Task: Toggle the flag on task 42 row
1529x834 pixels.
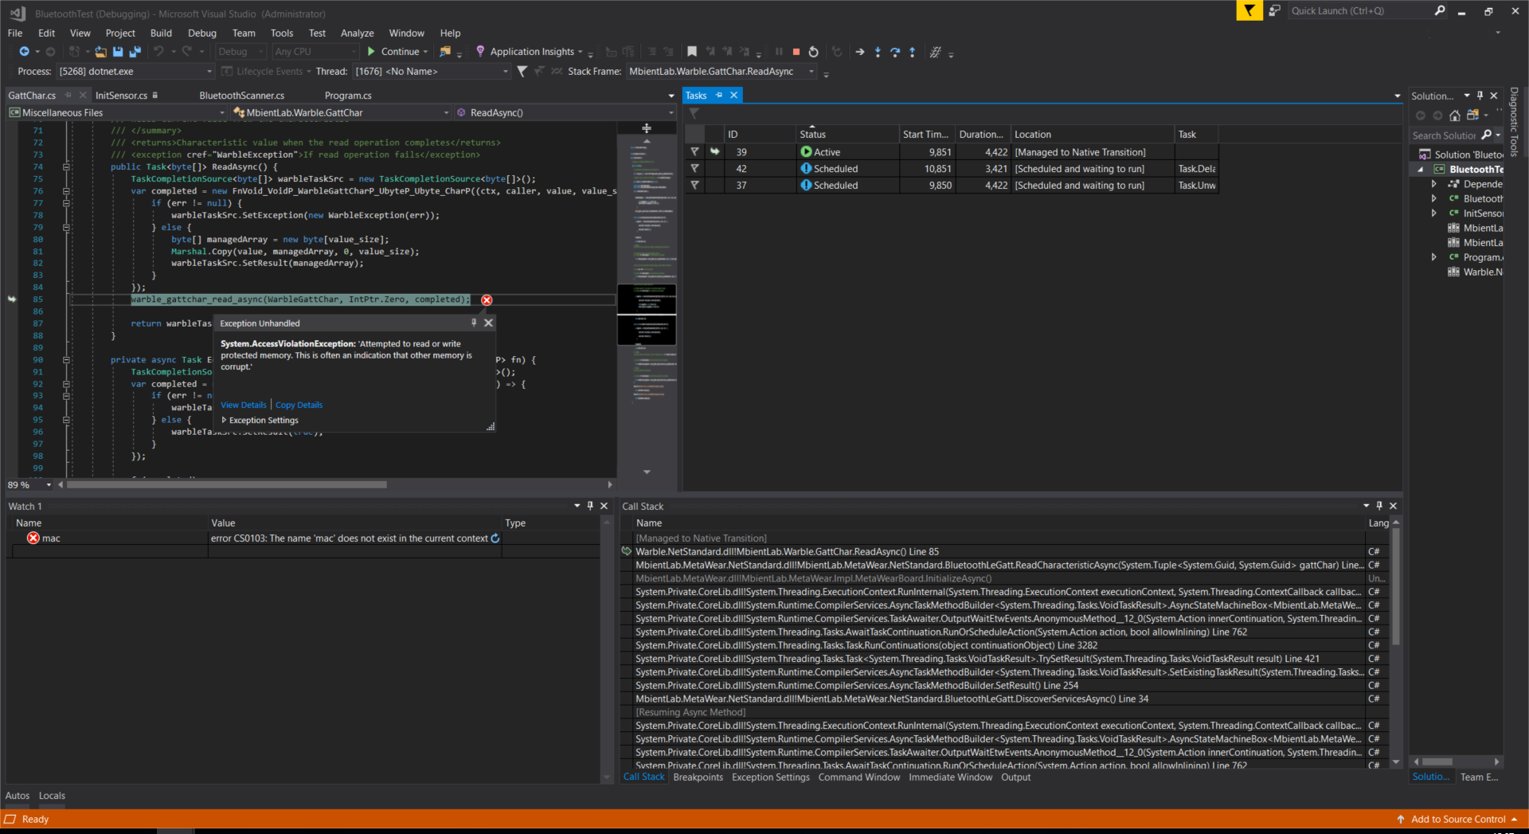Action: click(694, 169)
